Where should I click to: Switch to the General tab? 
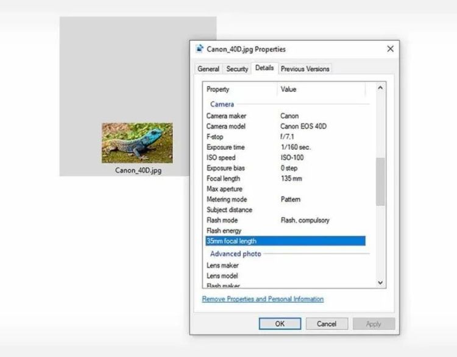208,69
